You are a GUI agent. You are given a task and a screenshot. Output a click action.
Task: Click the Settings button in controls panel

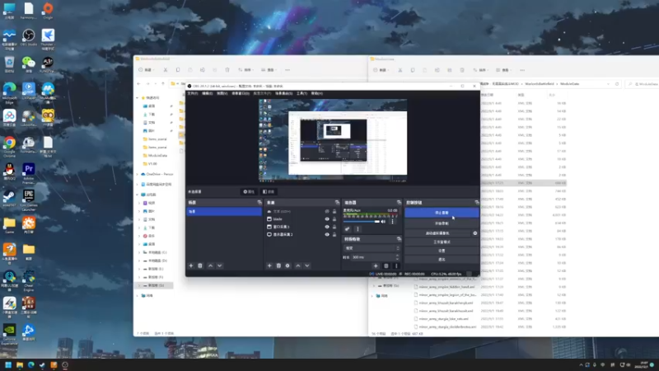coord(442,251)
